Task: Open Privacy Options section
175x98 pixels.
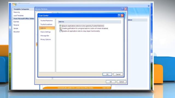Action: [46, 39]
